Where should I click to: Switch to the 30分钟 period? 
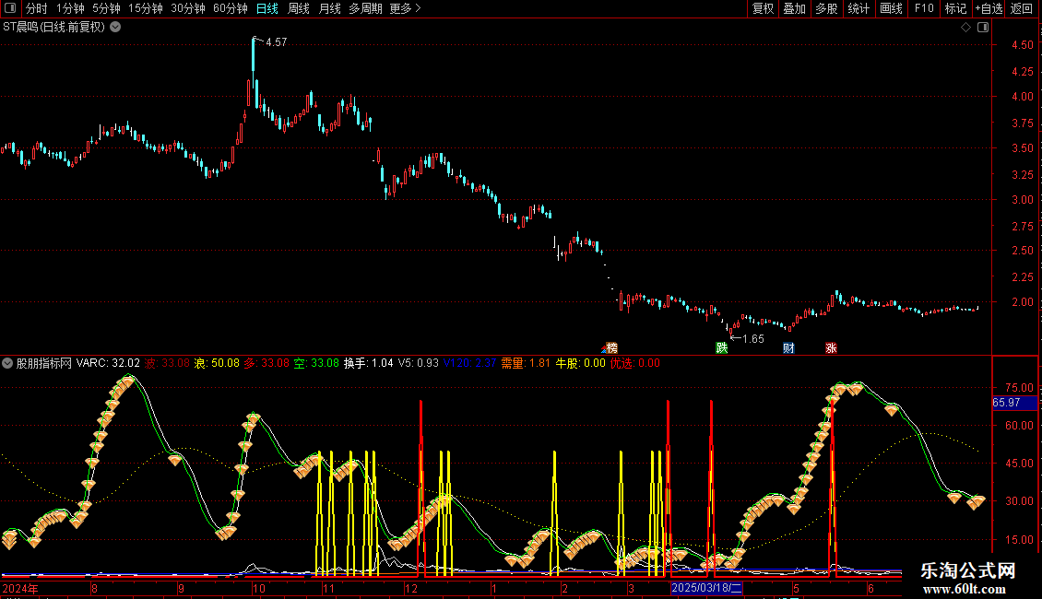coord(188,8)
